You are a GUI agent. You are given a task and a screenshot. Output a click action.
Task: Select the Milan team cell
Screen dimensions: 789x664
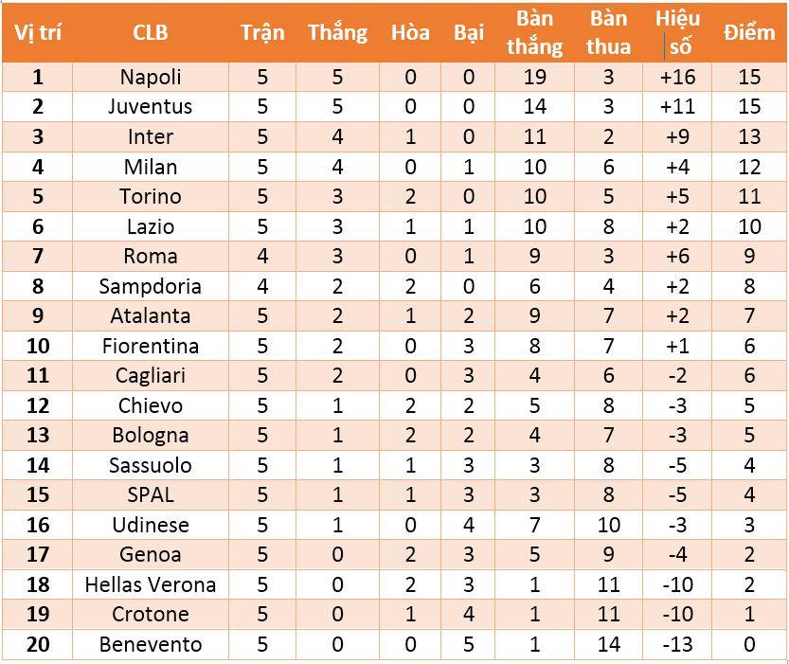151,167
